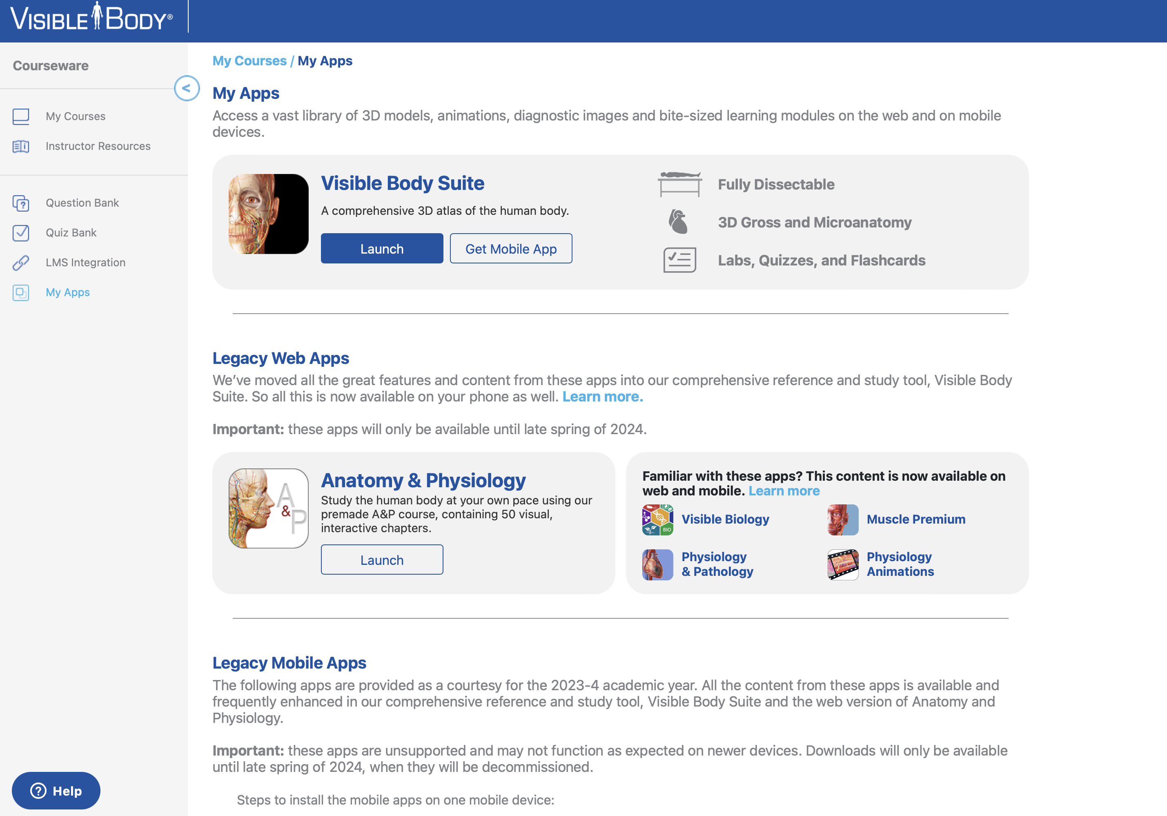Click the My Apps sidebar icon
1167x816 pixels.
click(x=21, y=293)
